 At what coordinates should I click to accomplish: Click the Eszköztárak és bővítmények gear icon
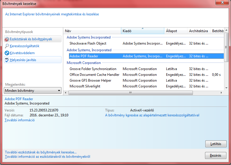(x=7, y=39)
